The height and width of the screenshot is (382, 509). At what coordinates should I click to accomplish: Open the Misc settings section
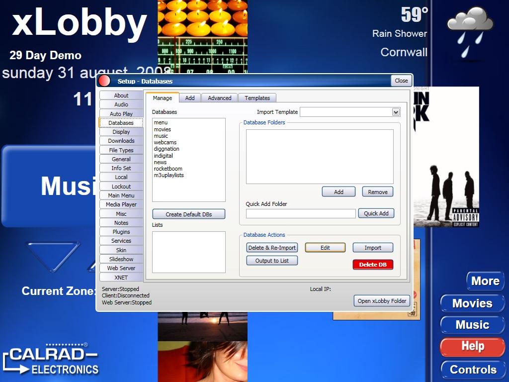pos(121,214)
